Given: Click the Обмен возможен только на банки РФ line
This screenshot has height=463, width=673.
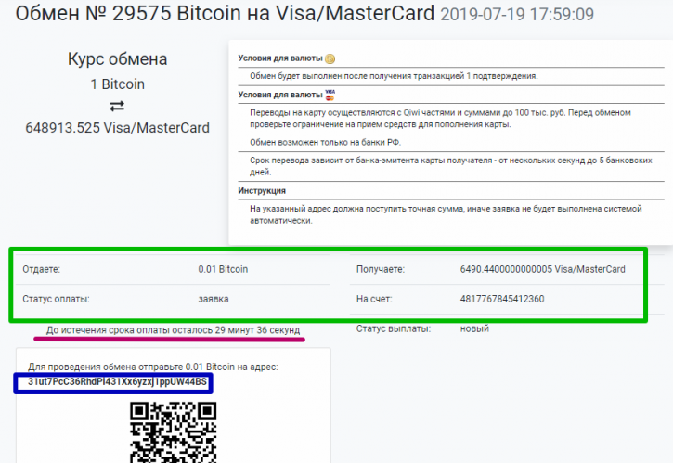Looking at the screenshot, I should (325, 143).
